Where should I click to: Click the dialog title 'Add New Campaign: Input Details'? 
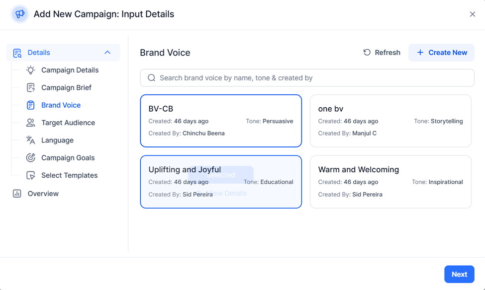104,14
